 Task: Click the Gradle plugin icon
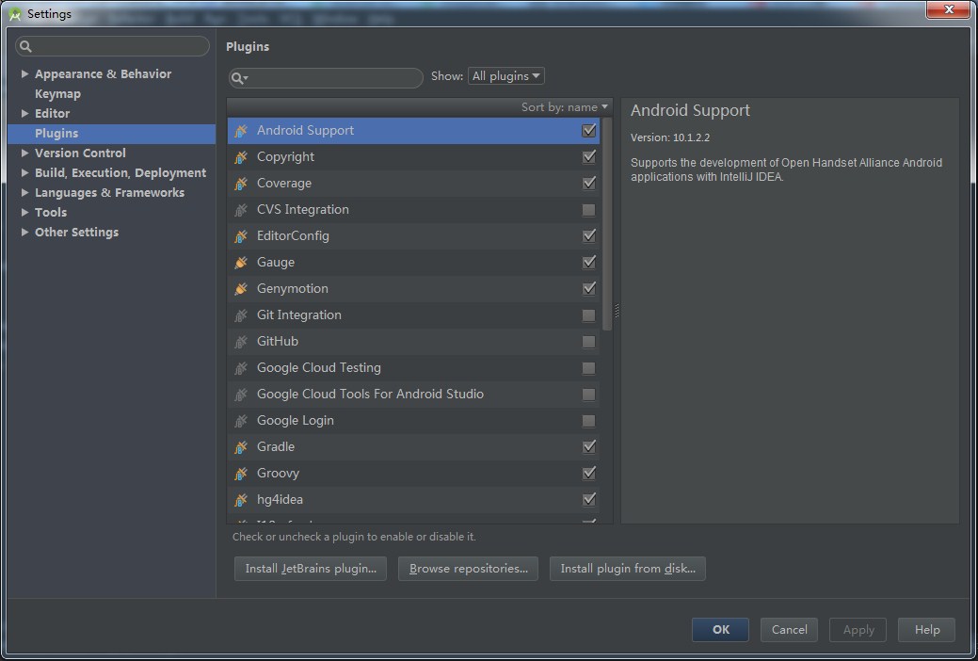(241, 447)
